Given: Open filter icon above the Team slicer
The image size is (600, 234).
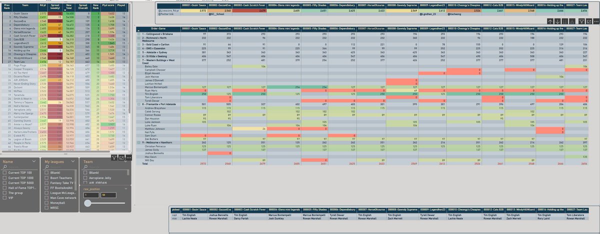Looking at the screenshot, I should (114, 158).
